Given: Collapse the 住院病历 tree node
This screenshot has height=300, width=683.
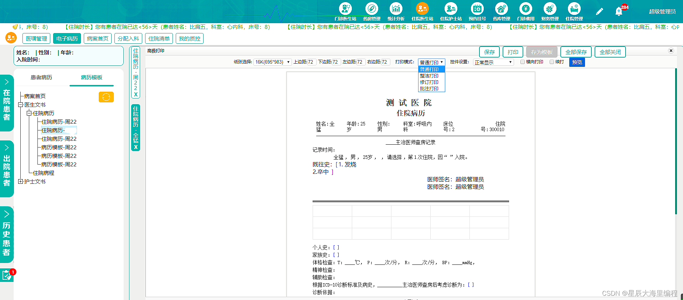Looking at the screenshot, I should (29, 113).
